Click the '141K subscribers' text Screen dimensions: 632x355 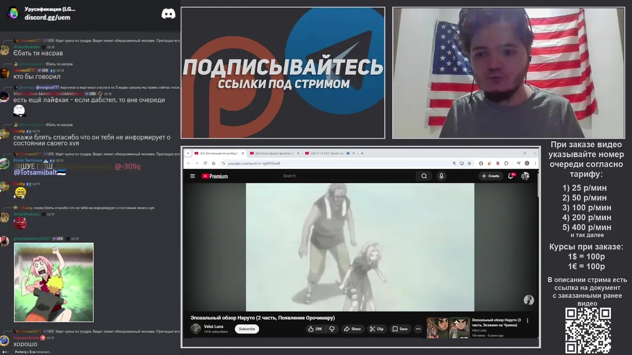tap(216, 332)
